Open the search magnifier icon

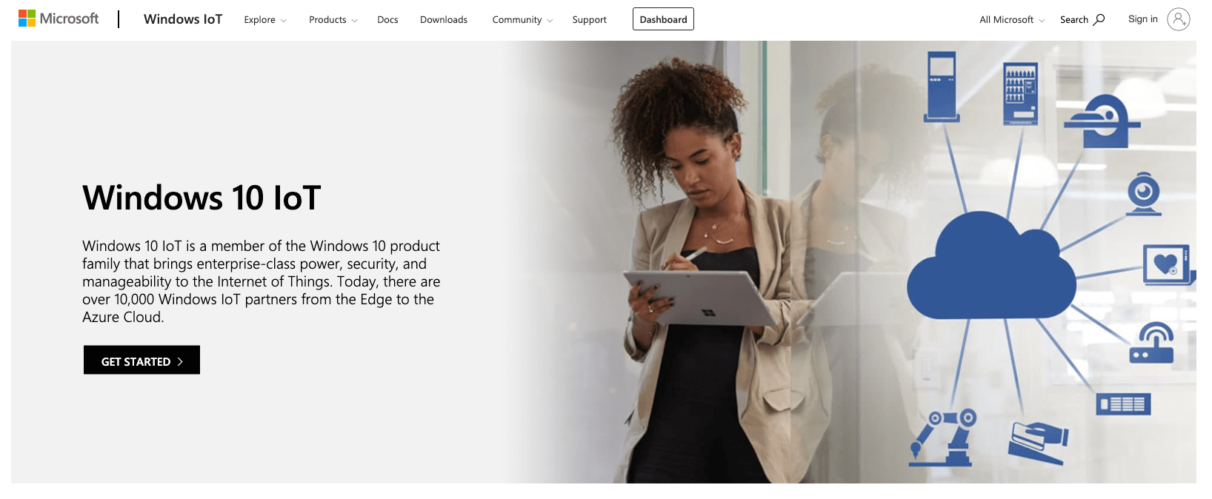tap(1099, 19)
